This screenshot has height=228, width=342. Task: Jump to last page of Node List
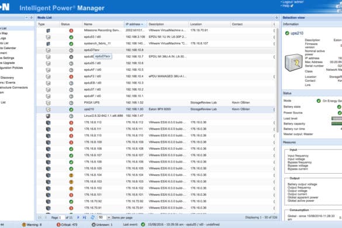tap(84, 217)
